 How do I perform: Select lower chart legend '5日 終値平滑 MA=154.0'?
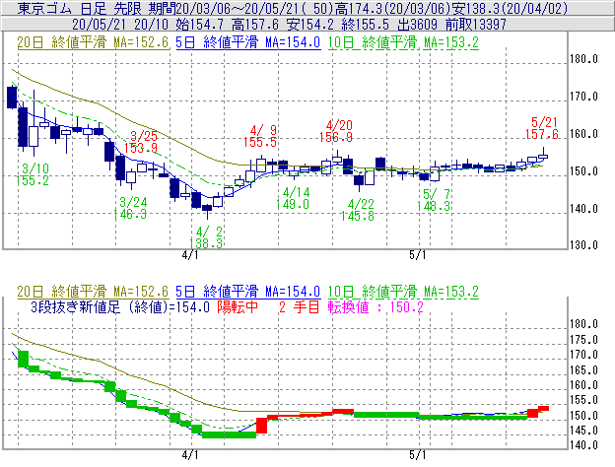248,292
